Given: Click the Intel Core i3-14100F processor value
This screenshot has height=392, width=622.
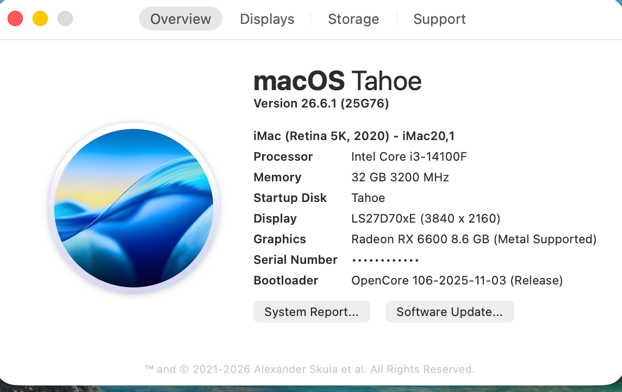Looking at the screenshot, I should [409, 156].
